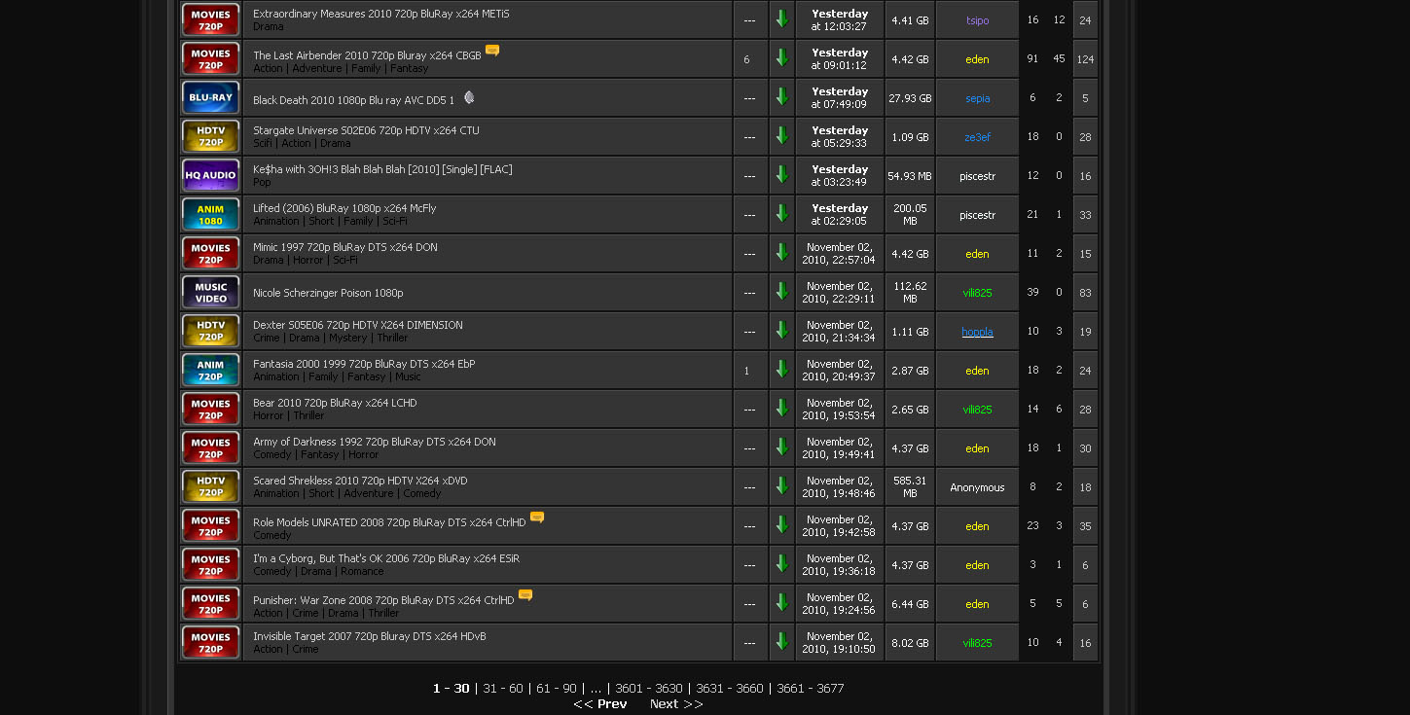
Task: Jump to results page 3631 - 3660
Action: pyautogui.click(x=730, y=689)
